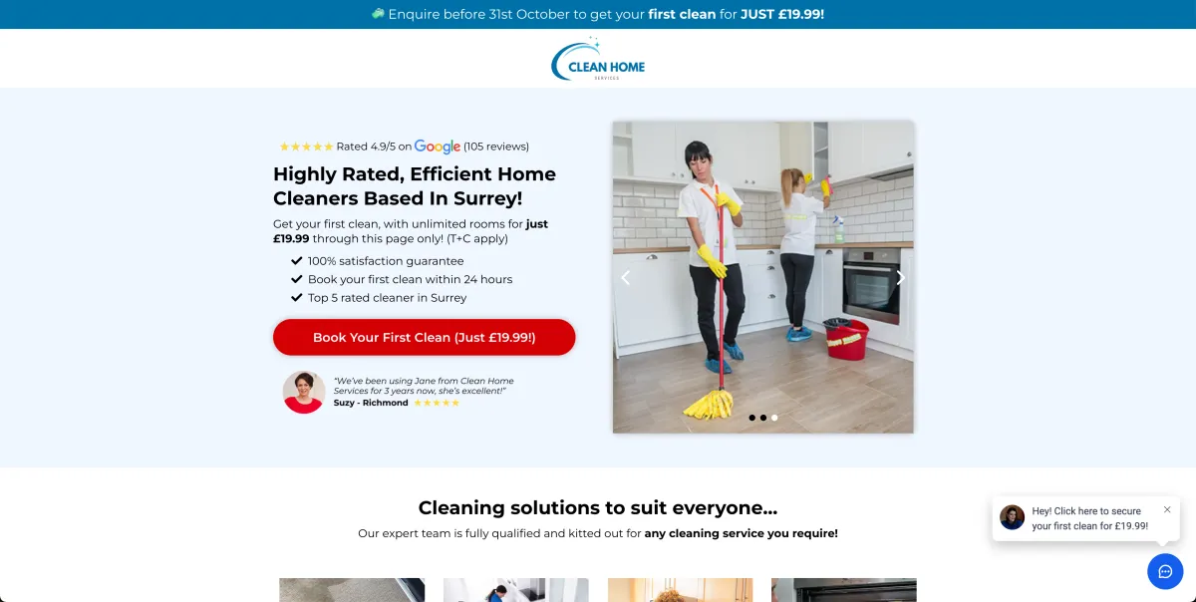Viewport: 1196px width, 602px height.
Task: Select the third carousel dot
Action: pyautogui.click(x=774, y=418)
